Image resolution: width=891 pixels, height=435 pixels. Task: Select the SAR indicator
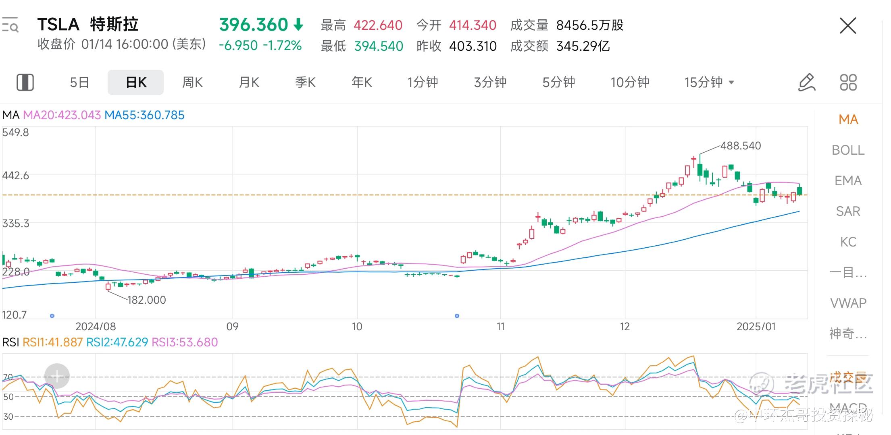point(848,211)
